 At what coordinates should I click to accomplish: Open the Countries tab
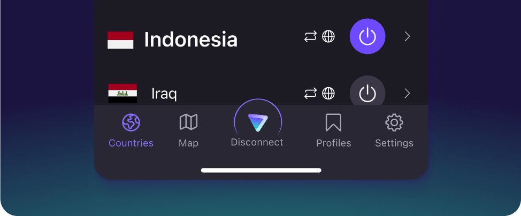(x=131, y=130)
